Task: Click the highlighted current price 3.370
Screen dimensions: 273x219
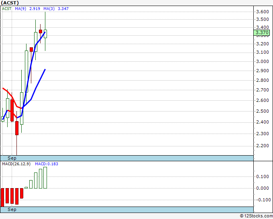Action: point(262,32)
